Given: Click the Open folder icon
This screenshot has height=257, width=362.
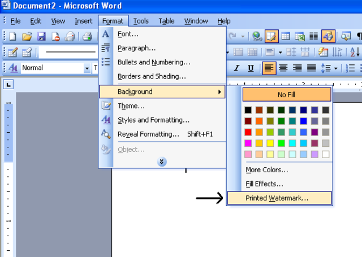Looking at the screenshot, I should coord(27,36).
